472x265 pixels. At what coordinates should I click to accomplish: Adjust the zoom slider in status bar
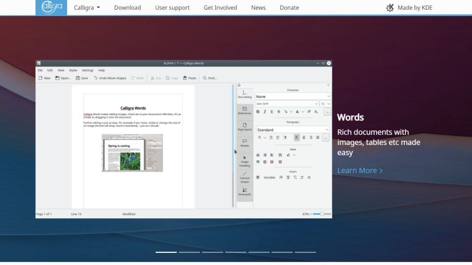point(322,214)
